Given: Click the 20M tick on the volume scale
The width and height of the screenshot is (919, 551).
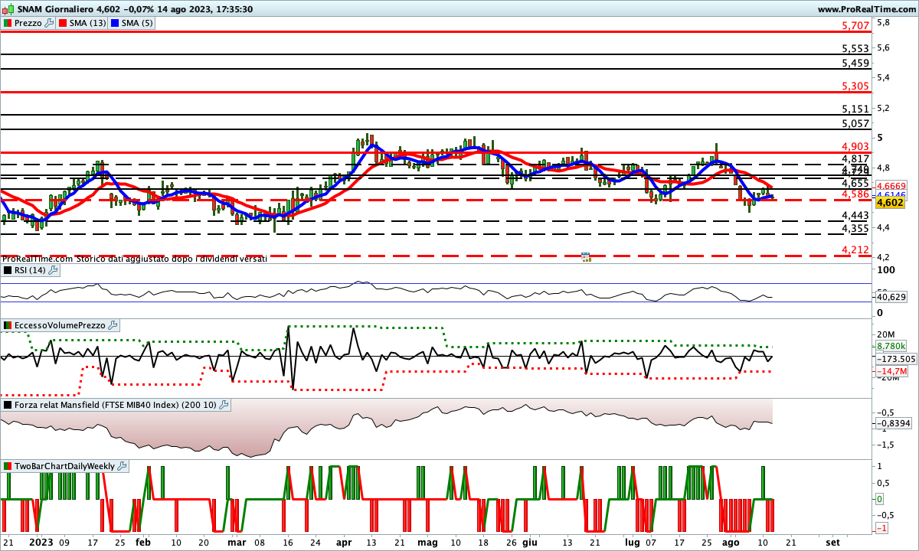Looking at the screenshot, I should tap(886, 334).
